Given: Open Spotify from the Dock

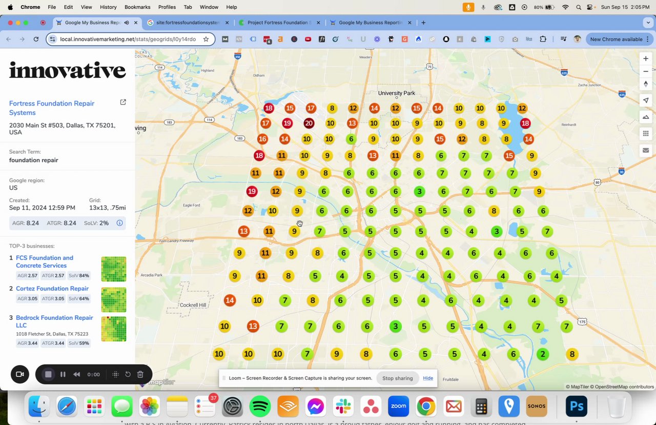Looking at the screenshot, I should pyautogui.click(x=260, y=407).
